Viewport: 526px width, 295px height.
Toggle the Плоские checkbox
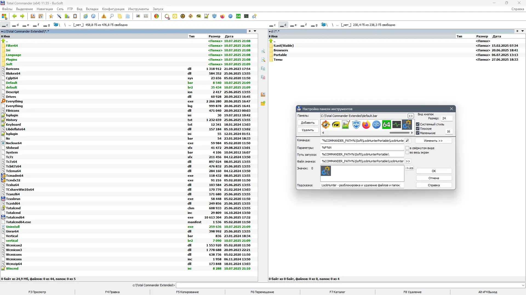point(418,128)
